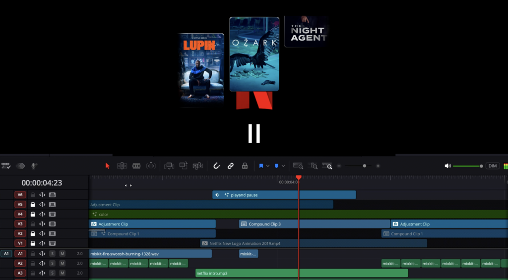Click the keyframe diamond on playand pause clip
Screen dimensions: 508x280
click(217, 195)
